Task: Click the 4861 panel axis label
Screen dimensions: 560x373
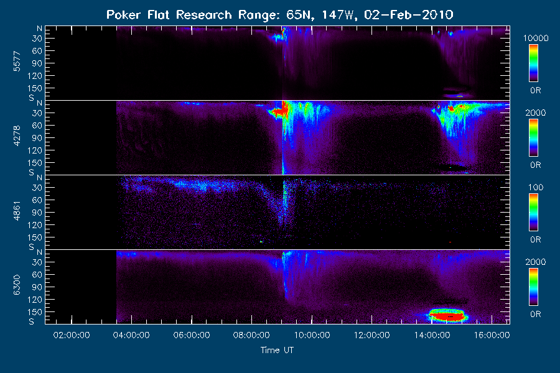Action: [17, 211]
